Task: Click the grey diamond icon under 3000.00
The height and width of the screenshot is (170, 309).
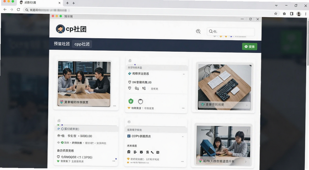Action: (58, 143)
